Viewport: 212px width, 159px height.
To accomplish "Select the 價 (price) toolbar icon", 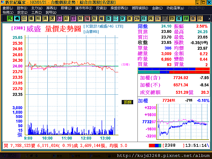I will tap(45, 18).
